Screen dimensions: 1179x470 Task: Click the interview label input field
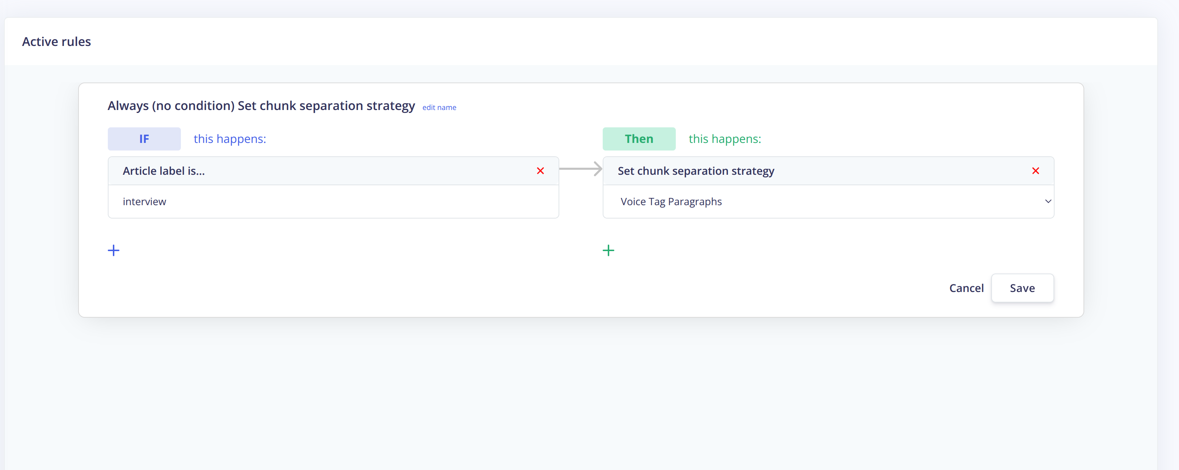tap(333, 202)
